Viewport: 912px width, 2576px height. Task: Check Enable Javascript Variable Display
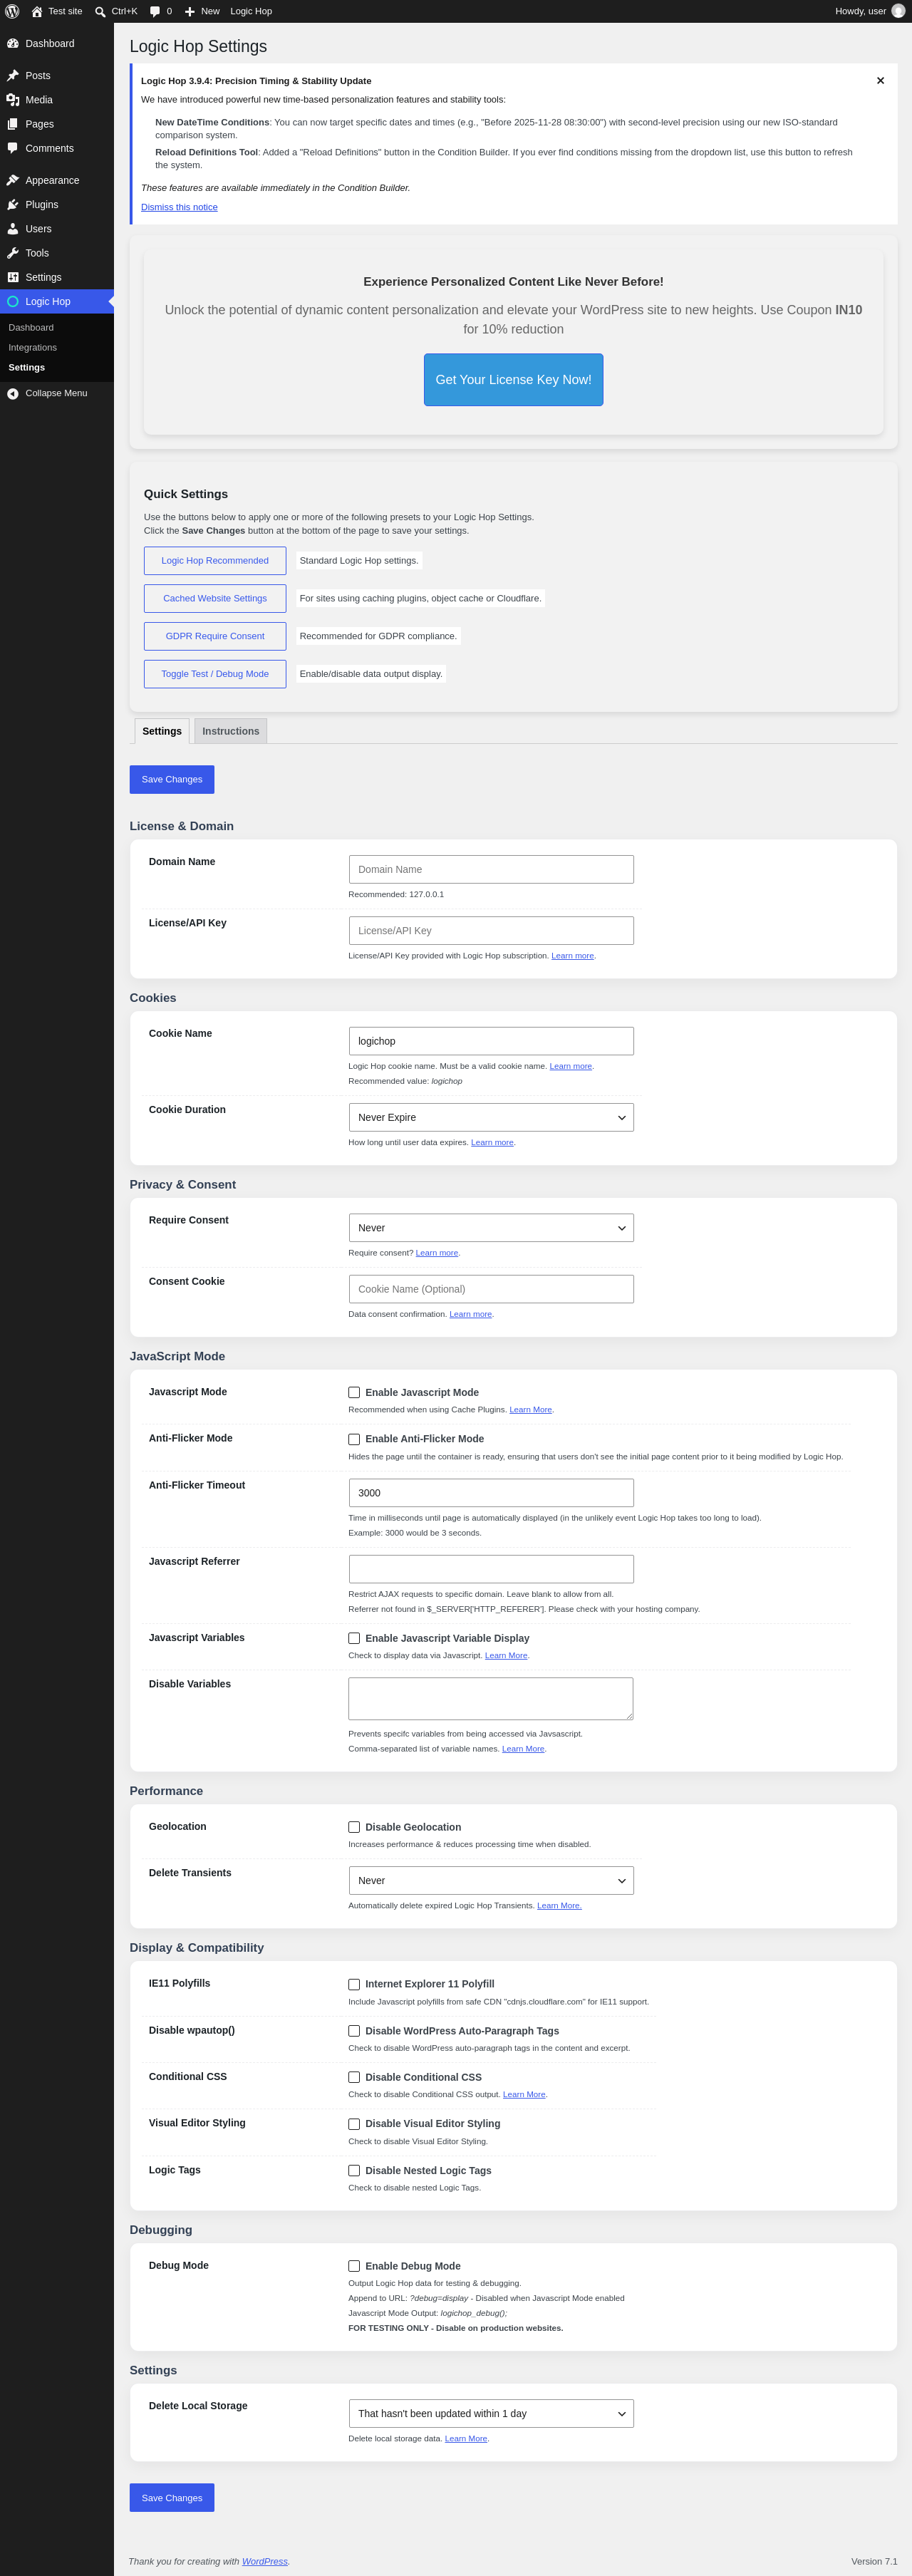pyautogui.click(x=354, y=1638)
